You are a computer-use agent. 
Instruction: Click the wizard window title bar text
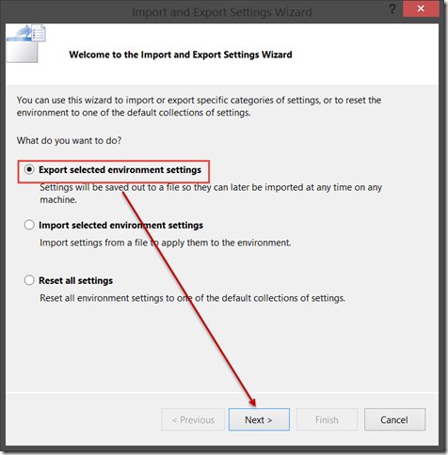222,12
